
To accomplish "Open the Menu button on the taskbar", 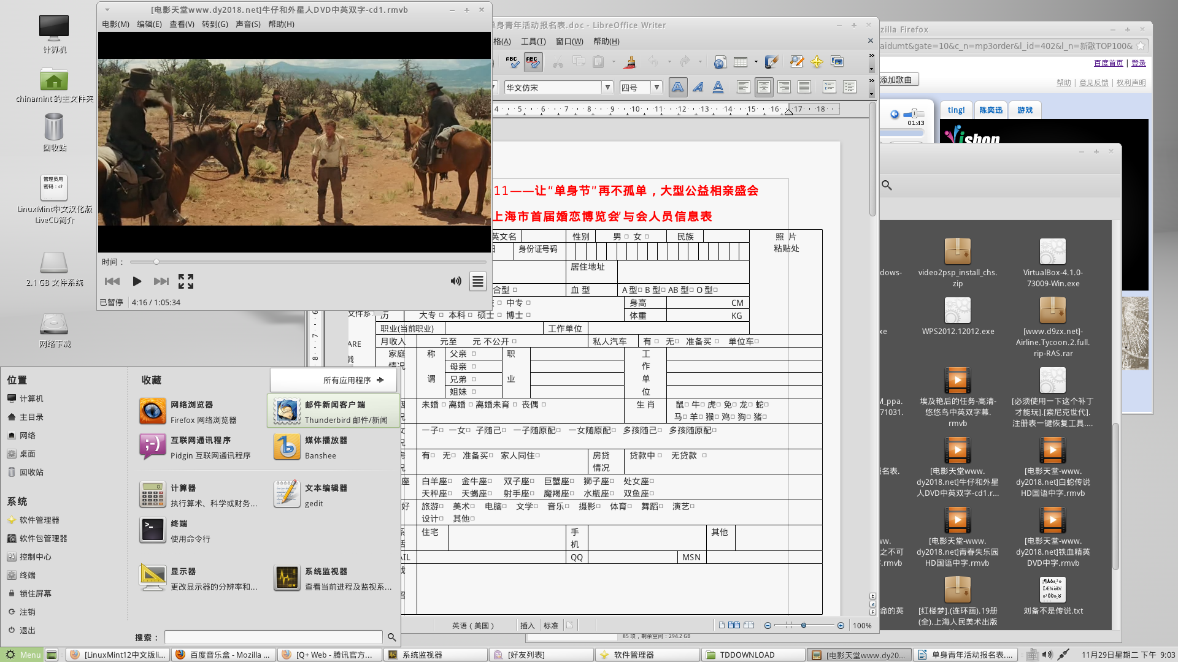I will pos(23,655).
